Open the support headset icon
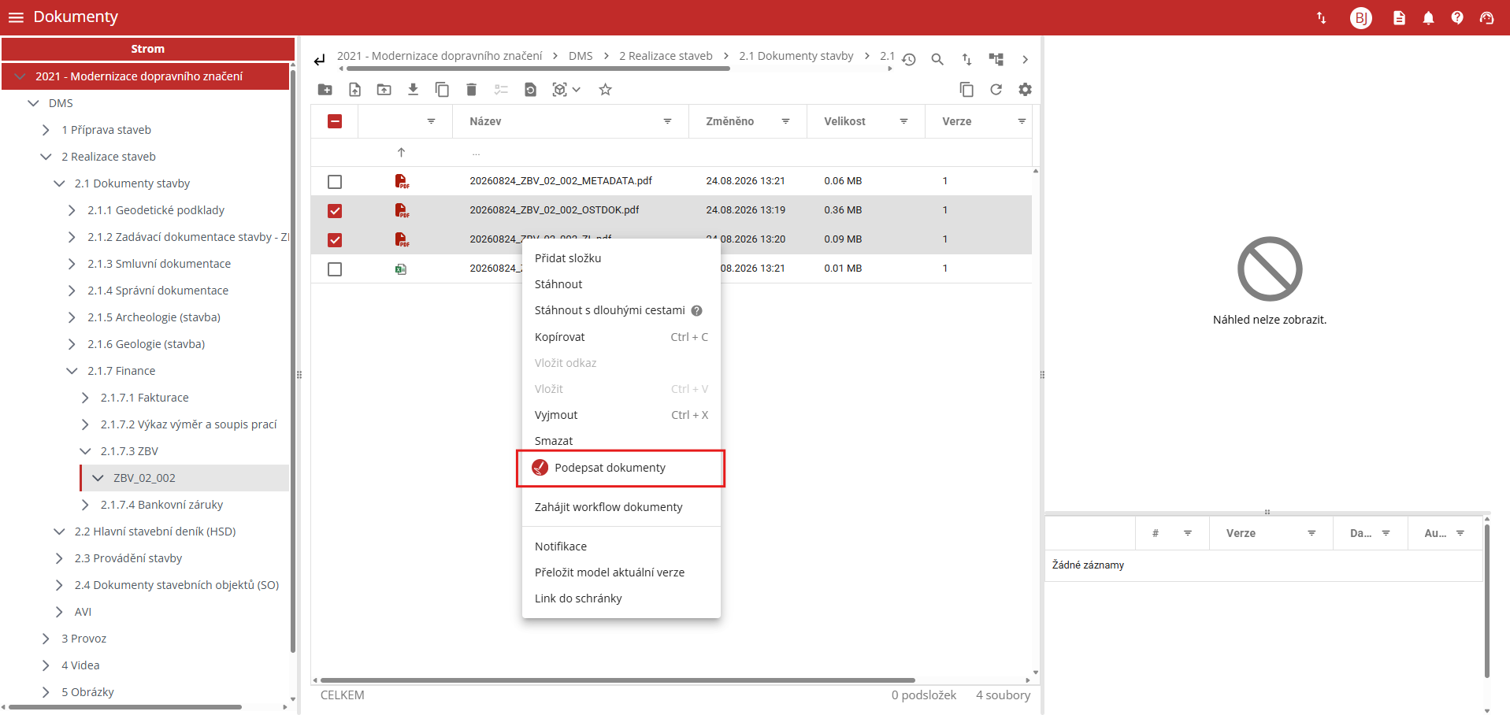1510x715 pixels. point(1486,17)
